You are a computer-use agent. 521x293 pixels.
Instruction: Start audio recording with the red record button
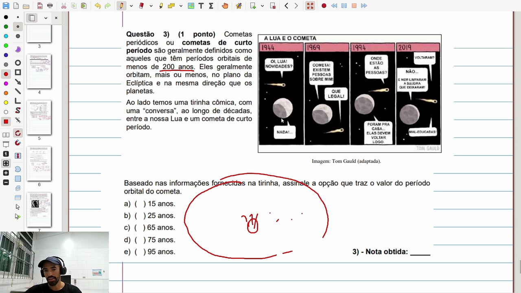[324, 6]
